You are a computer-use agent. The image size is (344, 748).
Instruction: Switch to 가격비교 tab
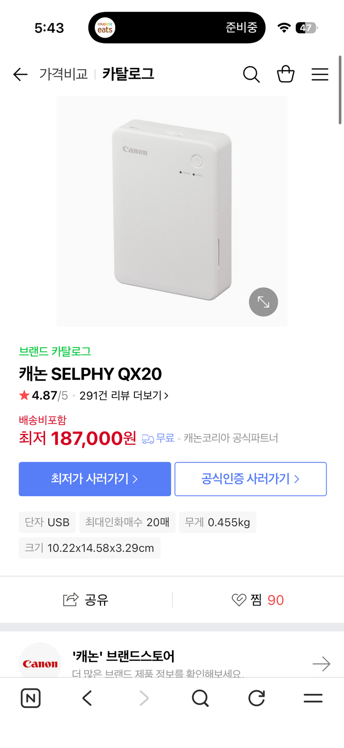click(x=63, y=74)
